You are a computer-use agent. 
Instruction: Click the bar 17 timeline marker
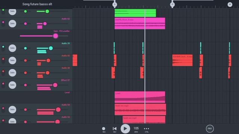pyautogui.click(x=173, y=4)
